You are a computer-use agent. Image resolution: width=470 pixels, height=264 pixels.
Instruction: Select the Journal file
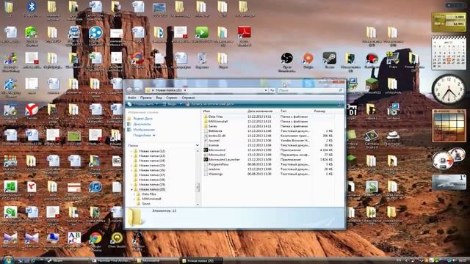(x=214, y=140)
